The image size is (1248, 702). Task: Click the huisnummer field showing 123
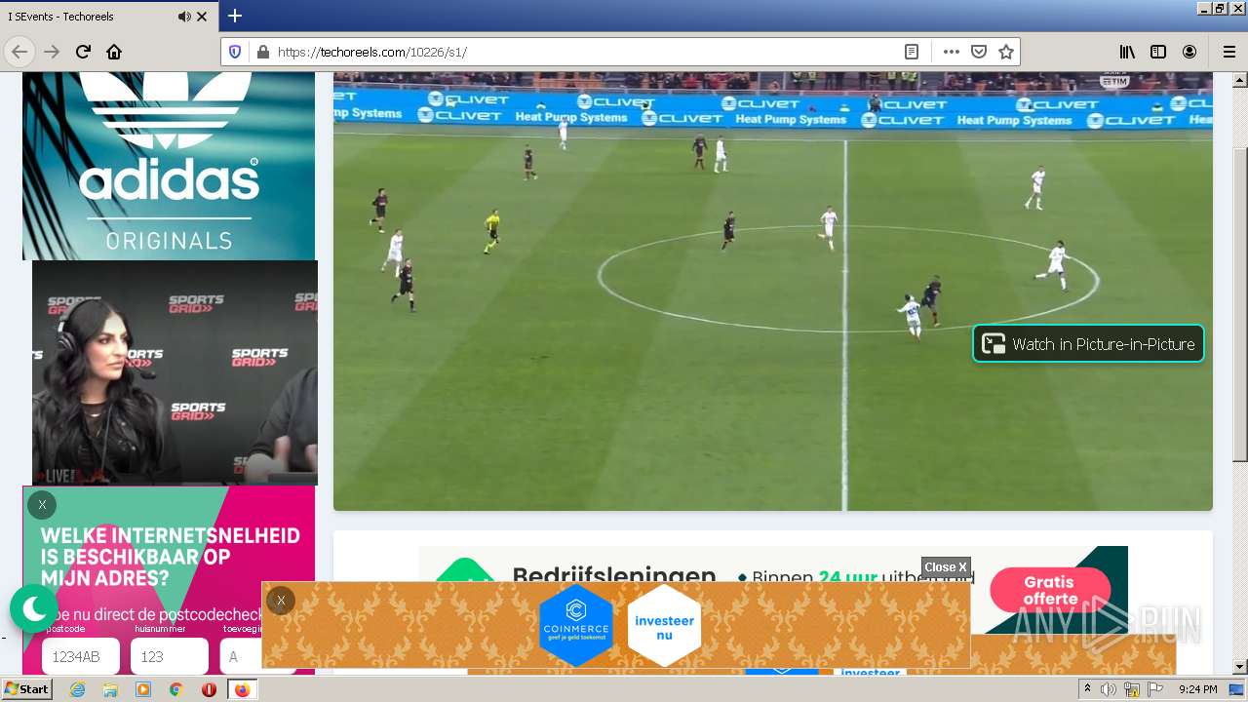pos(170,656)
